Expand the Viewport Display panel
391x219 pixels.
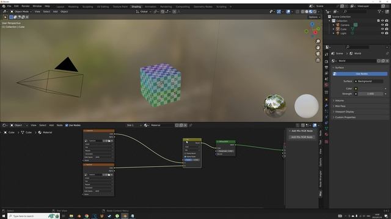click(x=345, y=112)
